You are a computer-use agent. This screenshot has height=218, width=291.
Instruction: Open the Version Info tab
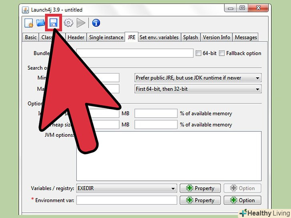tap(216, 37)
